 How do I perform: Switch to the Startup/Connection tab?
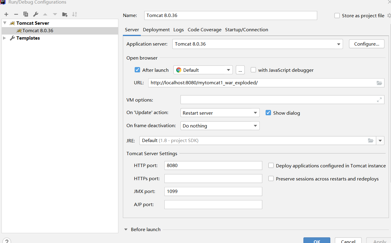point(247,30)
